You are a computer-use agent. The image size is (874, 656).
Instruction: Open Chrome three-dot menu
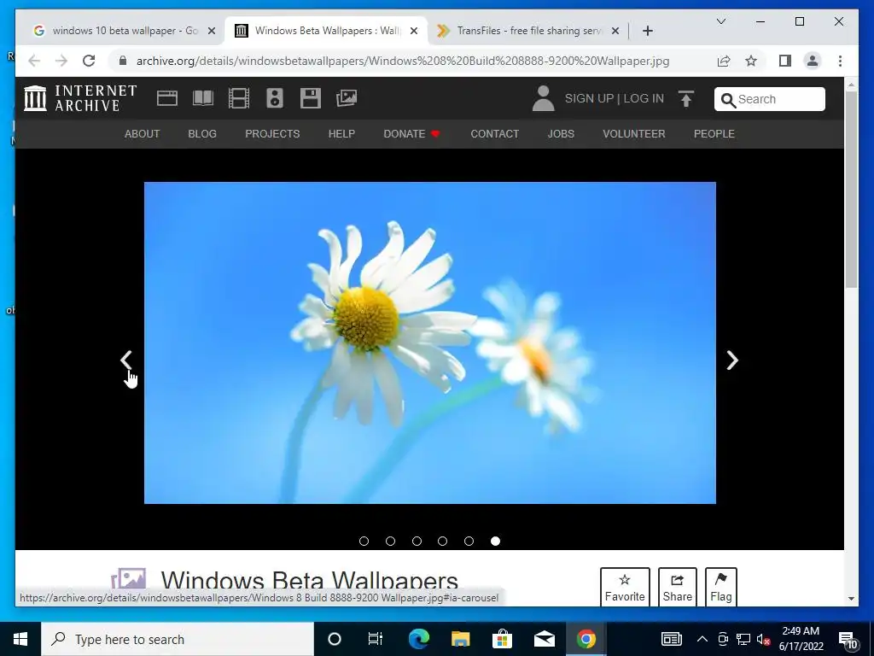pos(840,61)
